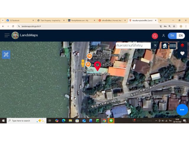
Task: Open the grid table icon
Action: coord(172,46)
